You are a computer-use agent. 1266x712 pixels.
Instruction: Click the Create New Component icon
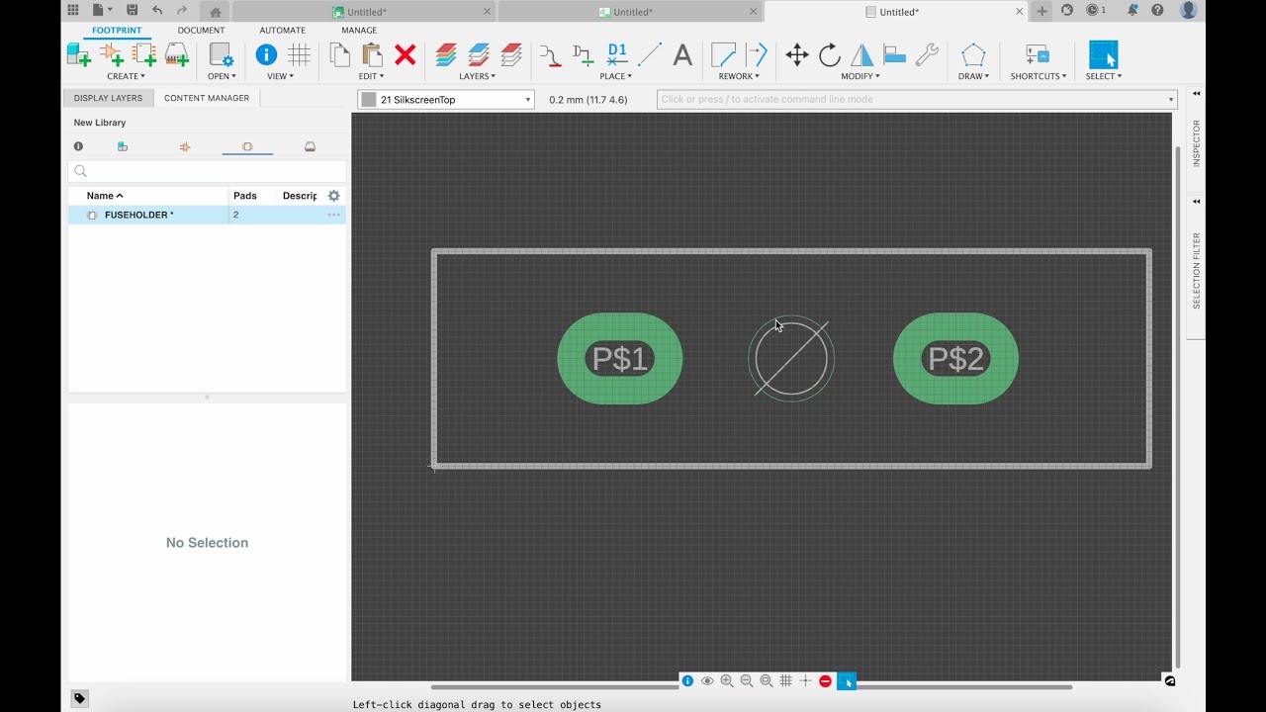coord(78,55)
